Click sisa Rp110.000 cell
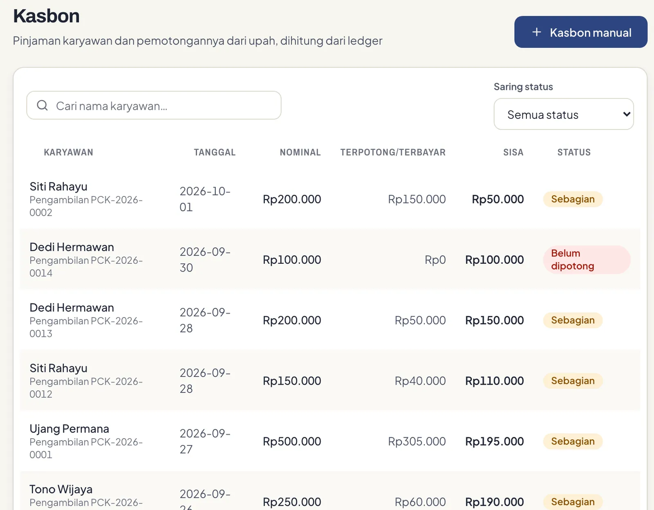Screen dimensions: 654x510 point(494,381)
